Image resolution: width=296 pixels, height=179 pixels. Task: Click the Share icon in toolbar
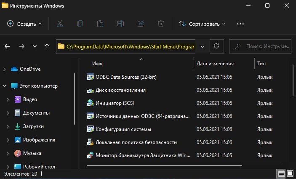(141, 24)
